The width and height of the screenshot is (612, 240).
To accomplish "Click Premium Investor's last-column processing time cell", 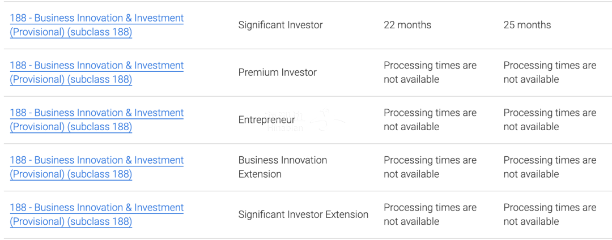I will [x=550, y=72].
